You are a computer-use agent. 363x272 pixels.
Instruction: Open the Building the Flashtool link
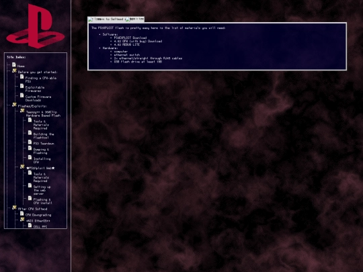(44, 136)
